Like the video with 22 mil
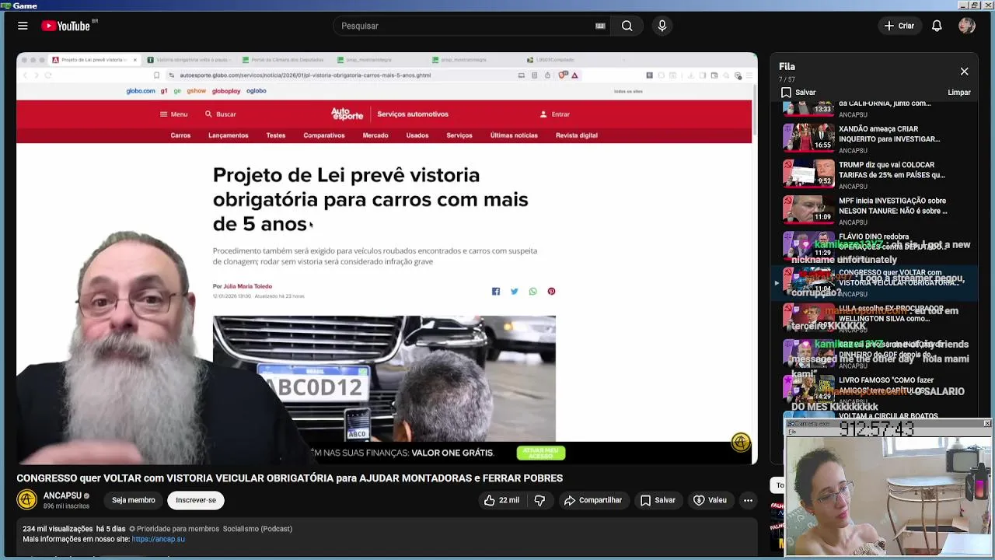Viewport: 995px width, 560px height. [x=501, y=500]
